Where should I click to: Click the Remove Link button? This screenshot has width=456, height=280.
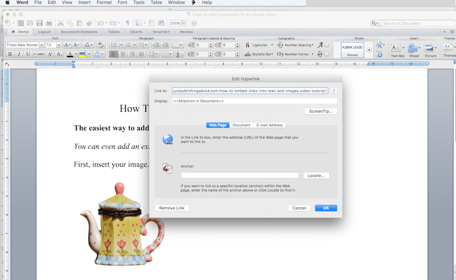click(172, 208)
